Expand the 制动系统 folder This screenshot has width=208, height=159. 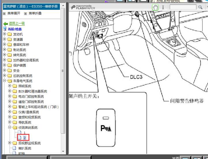click(x=4, y=50)
